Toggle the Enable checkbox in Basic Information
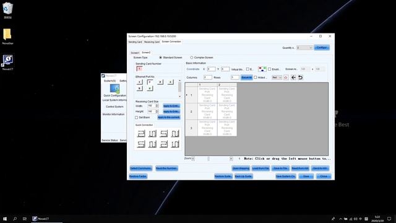396x223 pixels. (270, 69)
